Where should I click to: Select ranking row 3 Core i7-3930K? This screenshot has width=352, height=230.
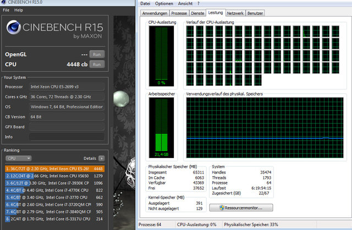(x=54, y=183)
